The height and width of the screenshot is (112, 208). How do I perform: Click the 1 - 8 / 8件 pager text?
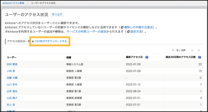pyautogui.click(x=179, y=50)
